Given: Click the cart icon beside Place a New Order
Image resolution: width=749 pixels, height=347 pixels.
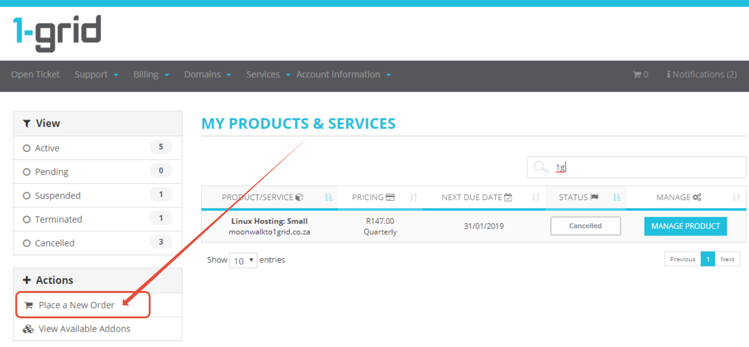Looking at the screenshot, I should (x=29, y=305).
